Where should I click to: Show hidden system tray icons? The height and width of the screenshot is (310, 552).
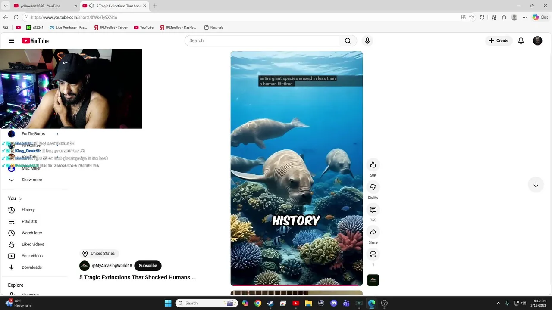[x=498, y=303]
